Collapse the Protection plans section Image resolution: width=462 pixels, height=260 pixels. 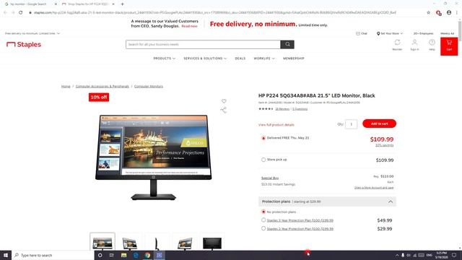pos(391,201)
